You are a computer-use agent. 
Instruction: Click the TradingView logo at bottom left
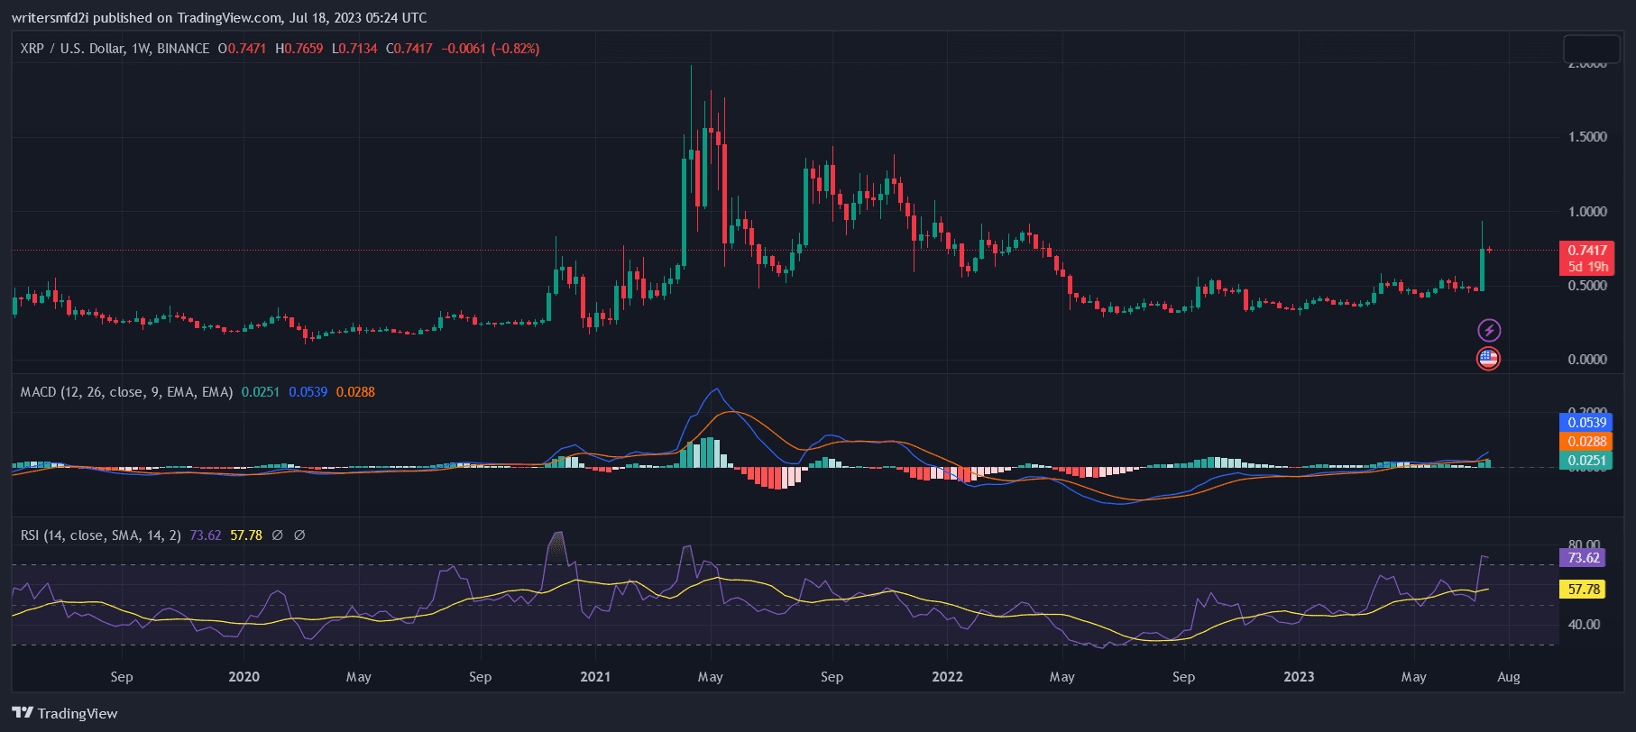(65, 713)
